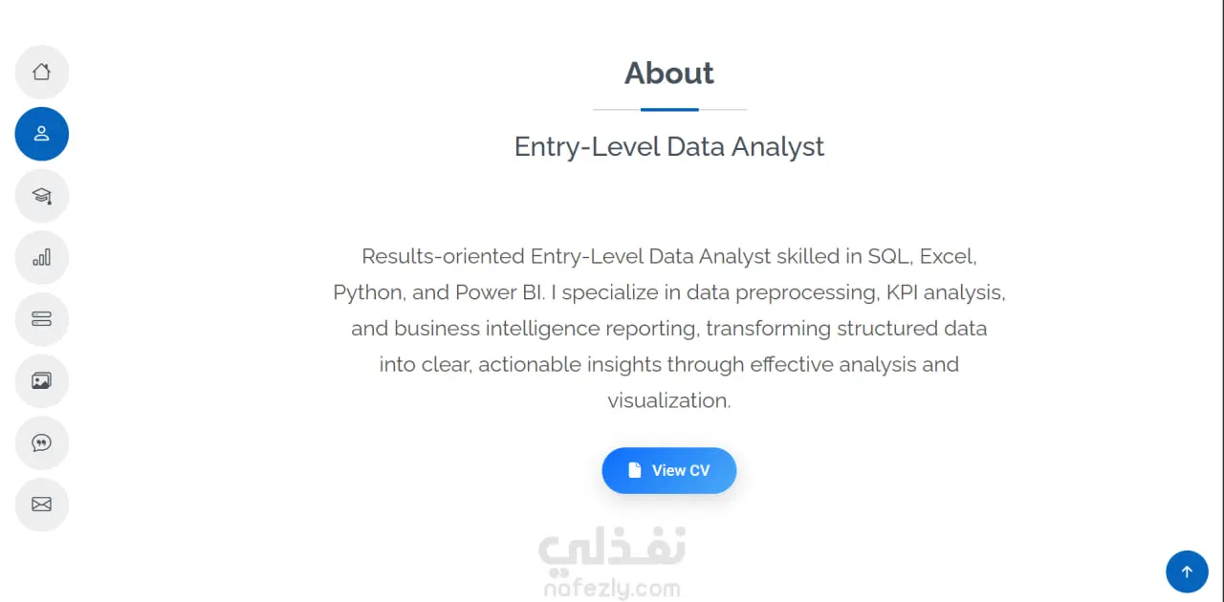Image resolution: width=1224 pixels, height=602 pixels.
Task: Click the line mentioning business intelligence reporting
Action: [x=669, y=328]
